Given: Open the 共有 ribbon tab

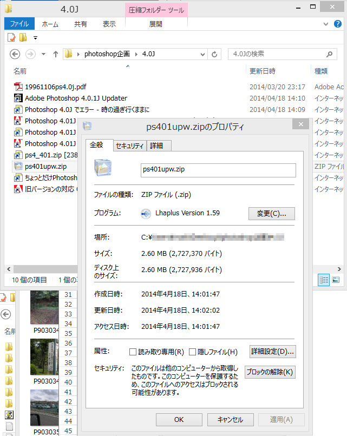Looking at the screenshot, I should (81, 24).
